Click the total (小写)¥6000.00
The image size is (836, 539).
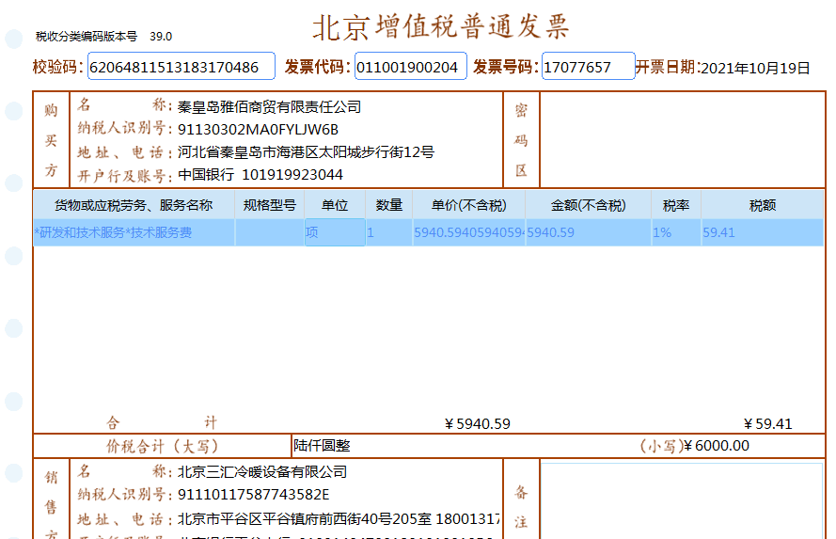click(695, 446)
